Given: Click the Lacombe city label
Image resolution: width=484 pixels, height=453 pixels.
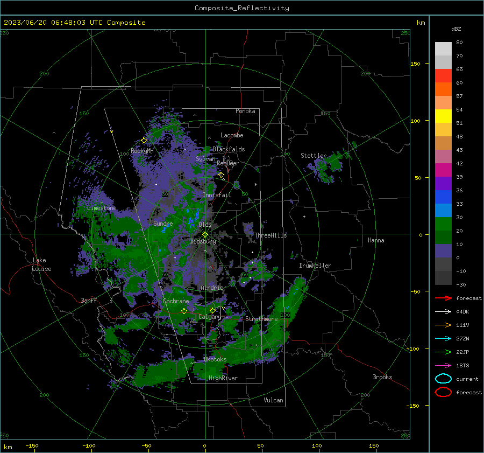Looking at the screenshot, I should pos(232,135).
